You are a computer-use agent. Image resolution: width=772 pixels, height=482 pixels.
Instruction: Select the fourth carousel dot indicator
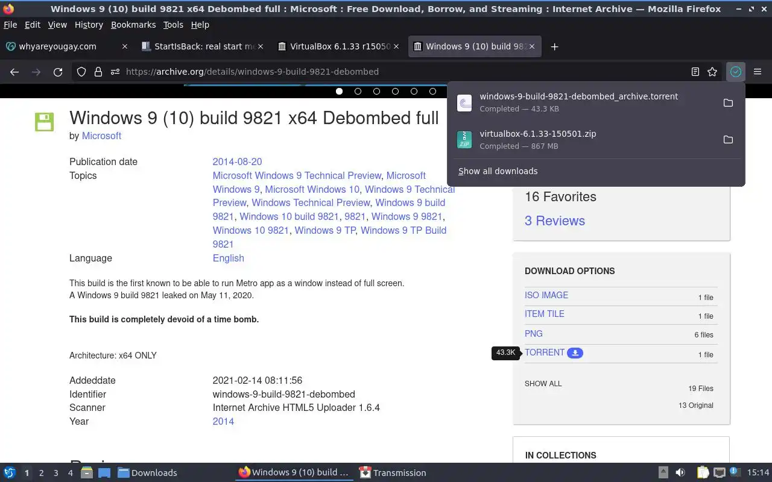[395, 92]
